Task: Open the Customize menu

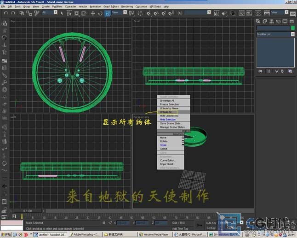Action: (141, 6)
